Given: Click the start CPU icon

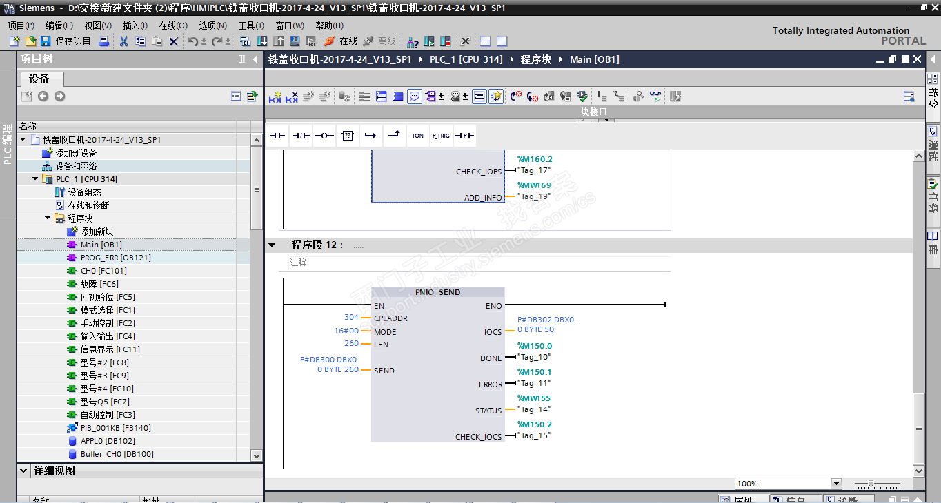Looking at the screenshot, I should coord(428,41).
